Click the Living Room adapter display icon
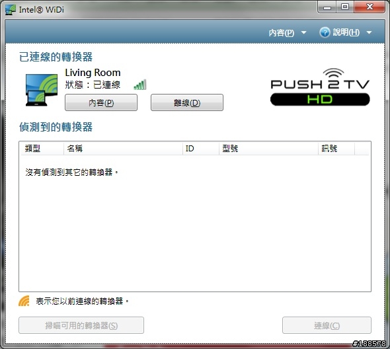Viewport: 390px width, 349px height. click(42, 89)
